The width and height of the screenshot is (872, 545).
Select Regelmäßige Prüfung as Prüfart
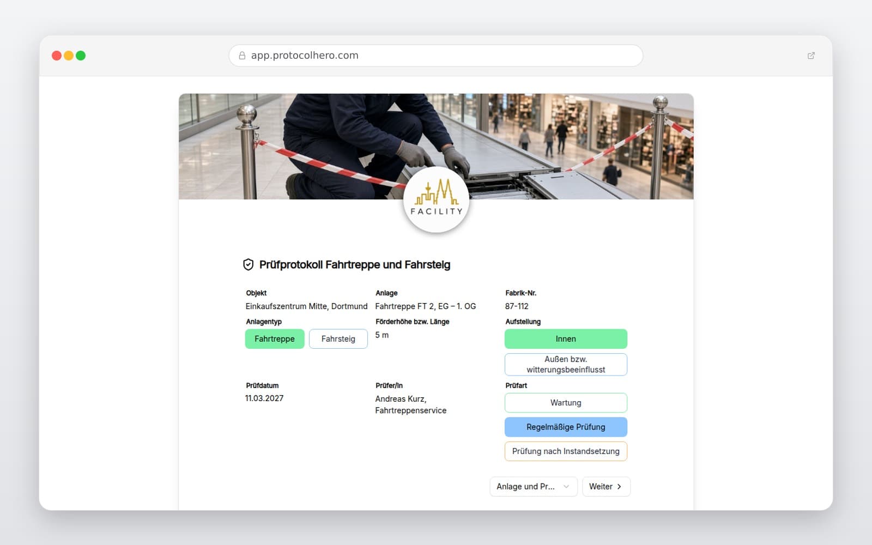[566, 427]
